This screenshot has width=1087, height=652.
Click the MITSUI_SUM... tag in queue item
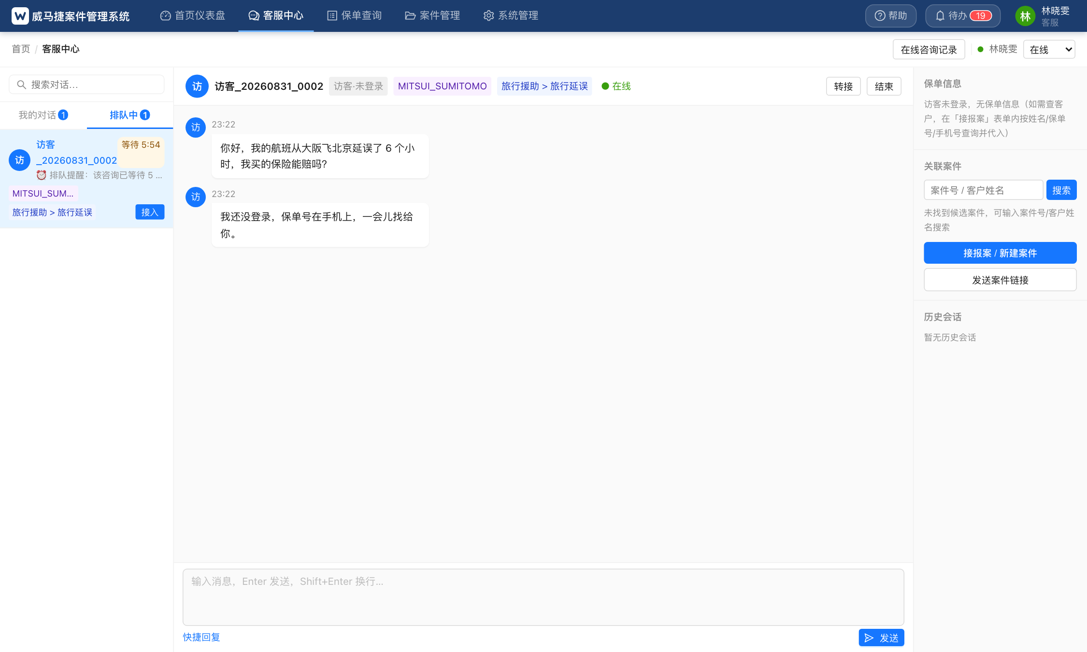43,194
